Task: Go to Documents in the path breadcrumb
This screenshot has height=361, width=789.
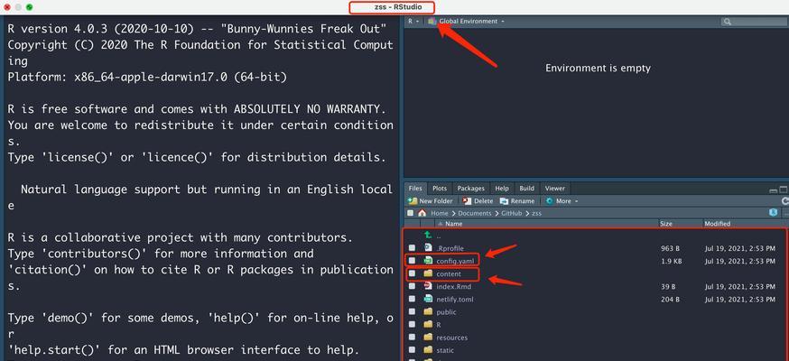Action: [475, 213]
